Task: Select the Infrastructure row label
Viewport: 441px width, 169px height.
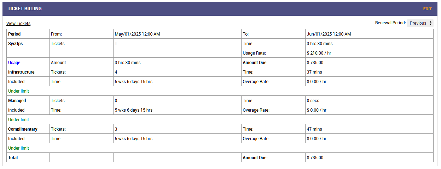Action: coord(21,72)
